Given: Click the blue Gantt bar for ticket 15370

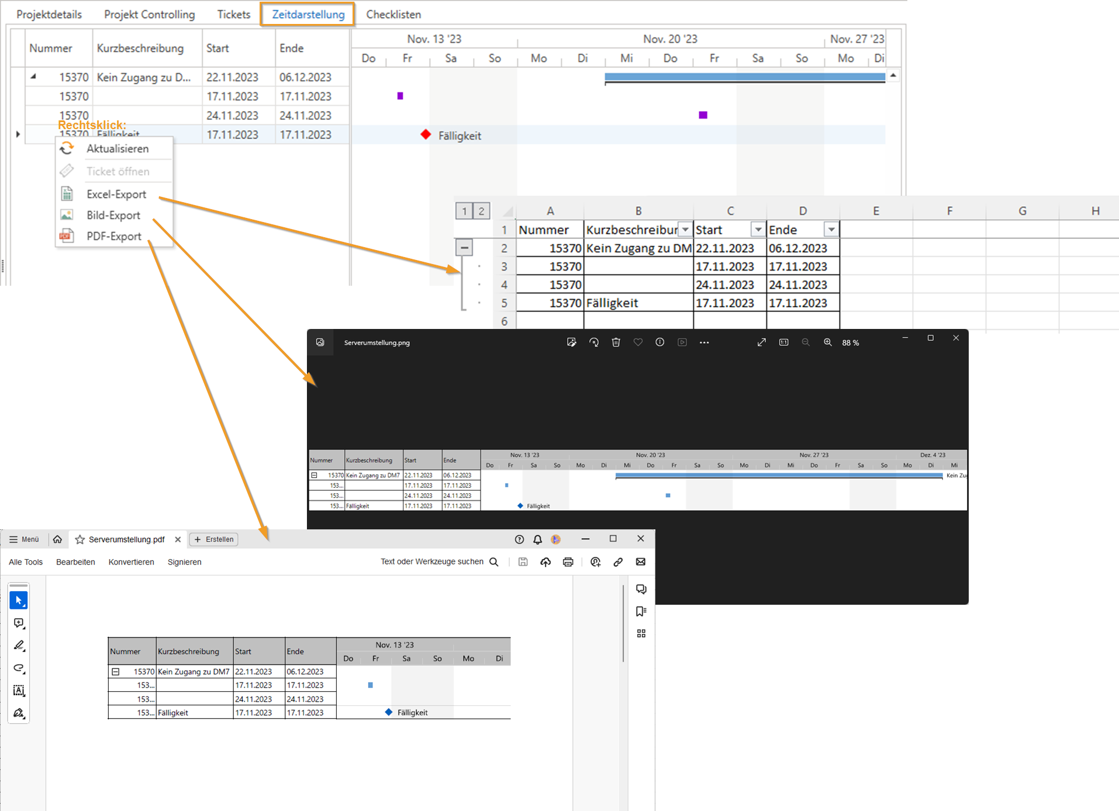Looking at the screenshot, I should [744, 77].
